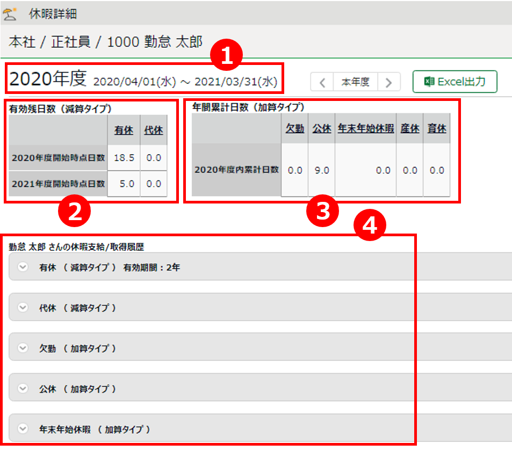The image size is (512, 451).
Task: Open the 育休 column header link
Action: coord(437,129)
